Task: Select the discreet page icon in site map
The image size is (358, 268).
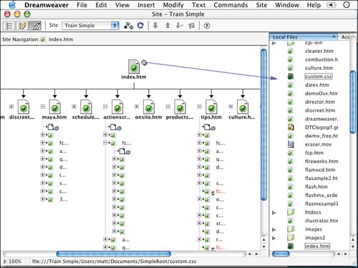Action: click(x=24, y=106)
